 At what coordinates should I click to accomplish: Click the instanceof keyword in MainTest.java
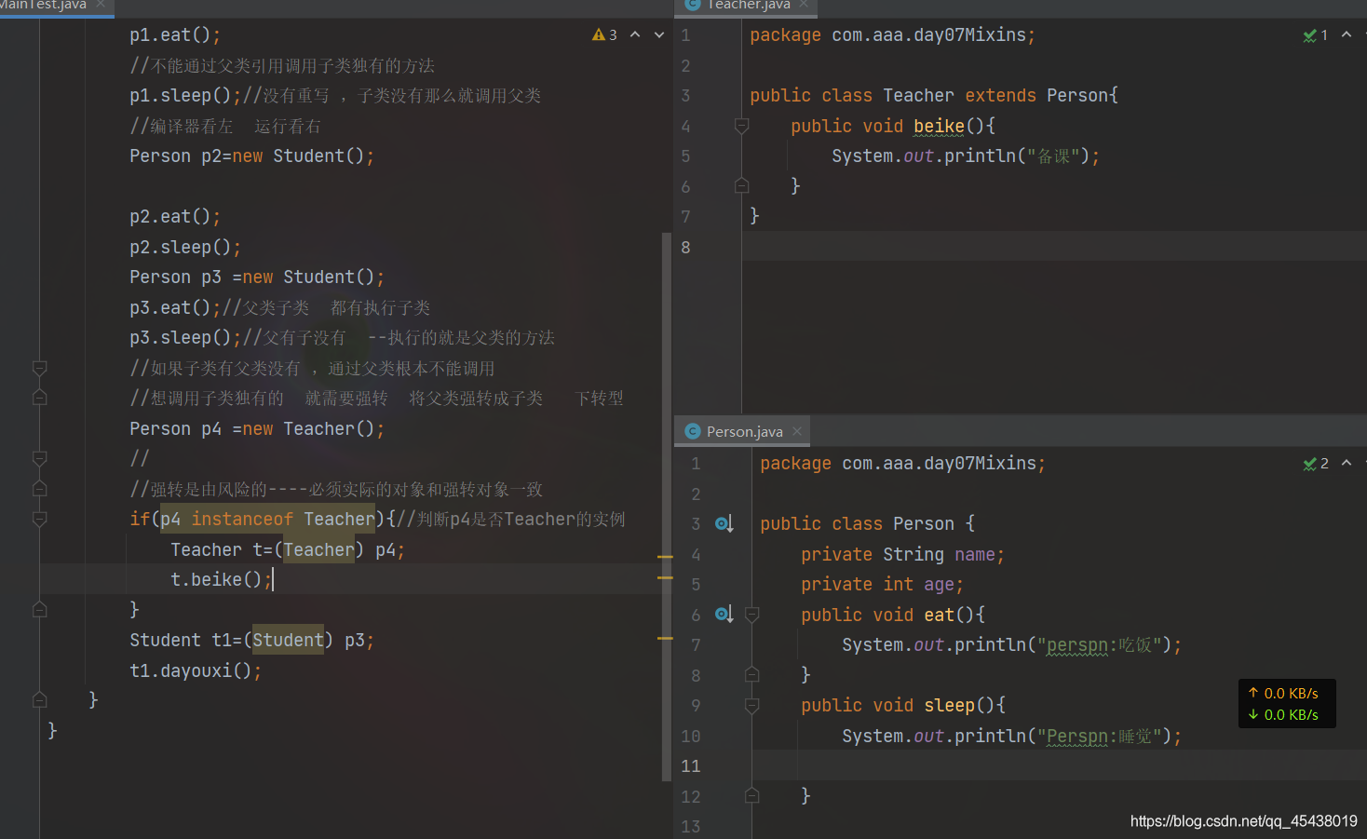pyautogui.click(x=242, y=520)
